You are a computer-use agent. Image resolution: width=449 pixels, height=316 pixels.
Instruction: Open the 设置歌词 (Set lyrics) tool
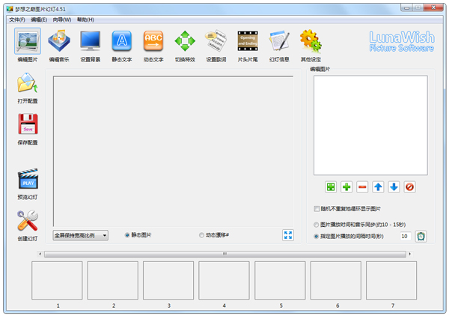(216, 41)
